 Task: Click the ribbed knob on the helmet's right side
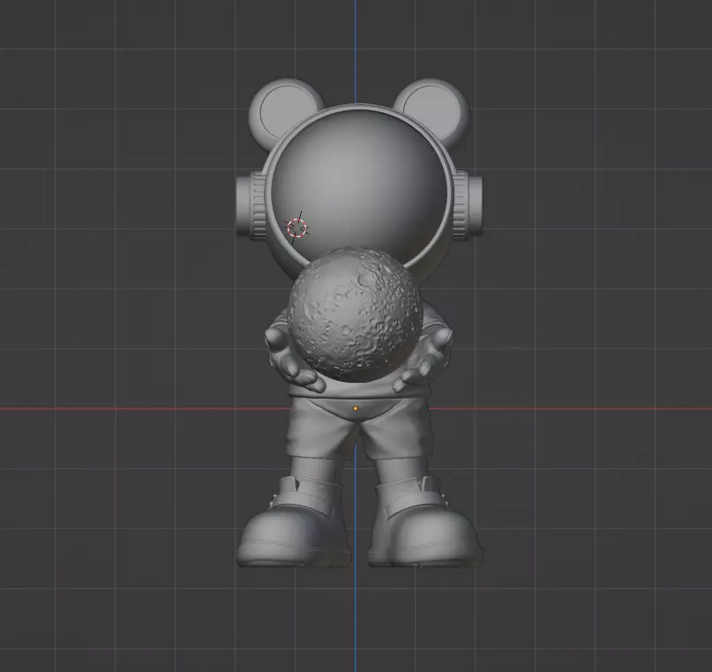point(468,205)
